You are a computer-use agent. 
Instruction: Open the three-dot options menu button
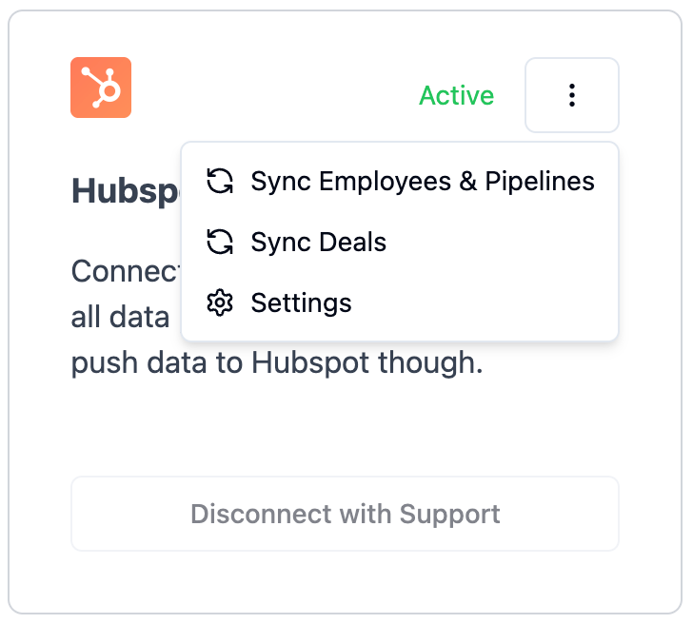572,95
